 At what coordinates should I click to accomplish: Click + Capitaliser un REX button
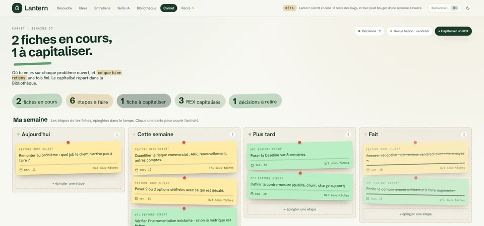point(453,31)
